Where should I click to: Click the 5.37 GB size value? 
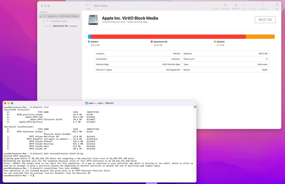click(220, 45)
